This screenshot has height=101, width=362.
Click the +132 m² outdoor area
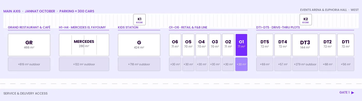(84, 64)
